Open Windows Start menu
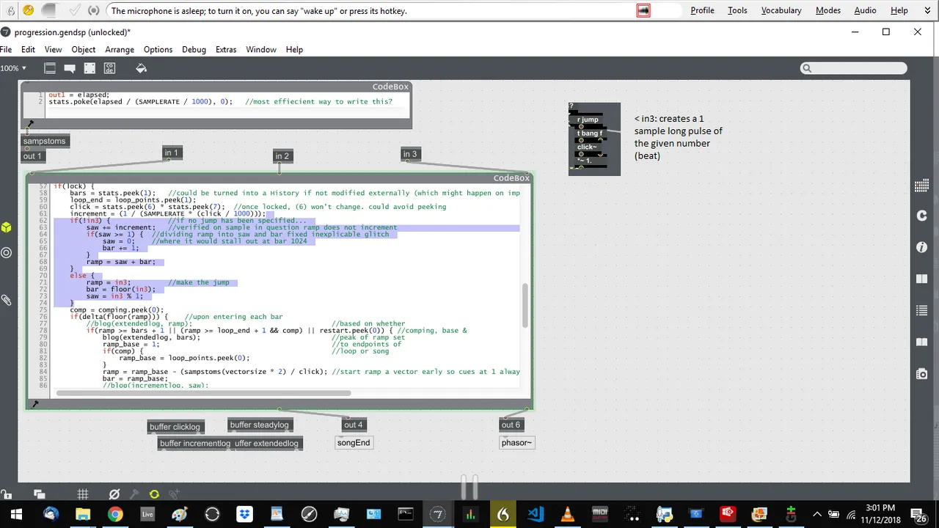 pos(16,514)
